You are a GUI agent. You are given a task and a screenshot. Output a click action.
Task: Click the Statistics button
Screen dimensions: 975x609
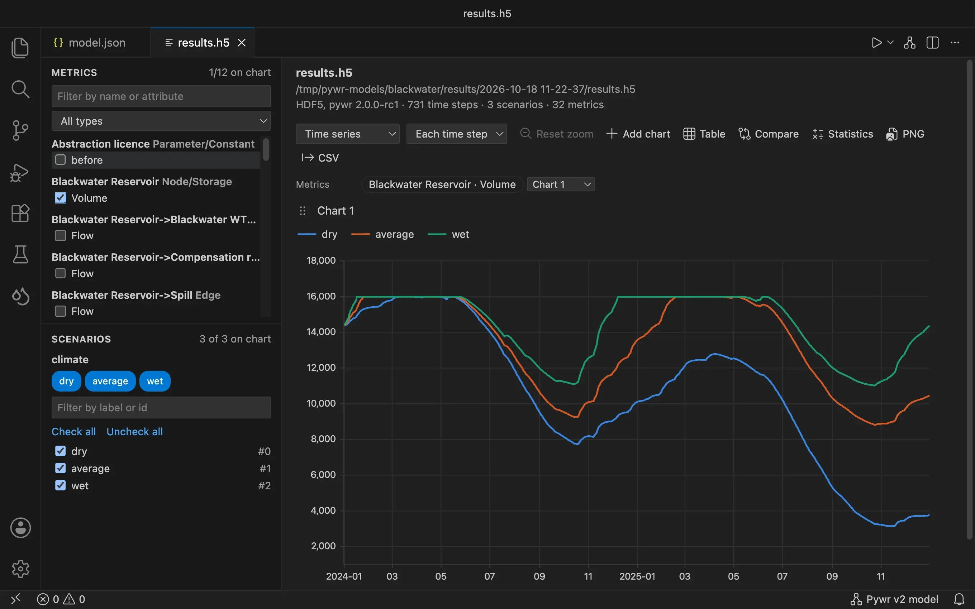pos(842,134)
